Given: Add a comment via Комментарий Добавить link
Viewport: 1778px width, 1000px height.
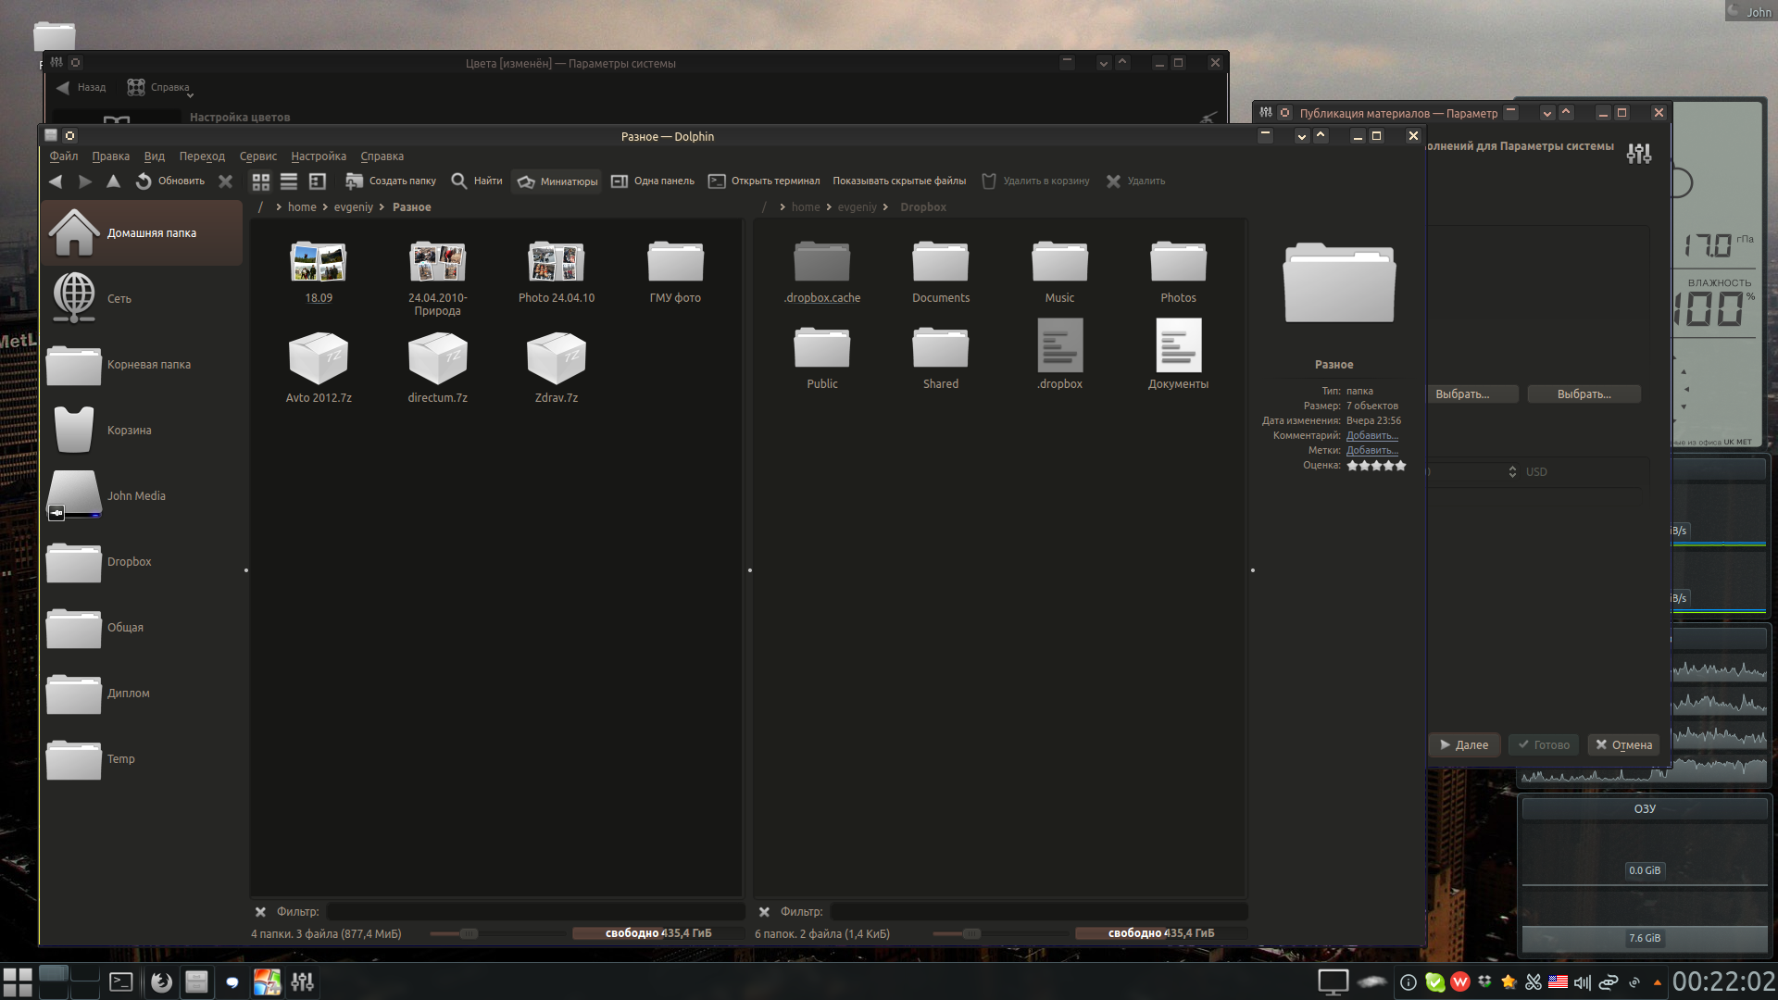Looking at the screenshot, I should pos(1371,436).
